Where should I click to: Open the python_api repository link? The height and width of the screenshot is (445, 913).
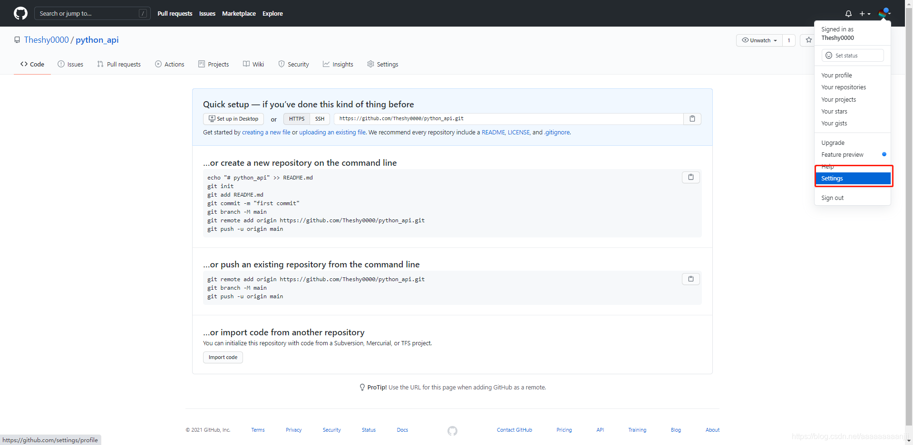coord(97,40)
